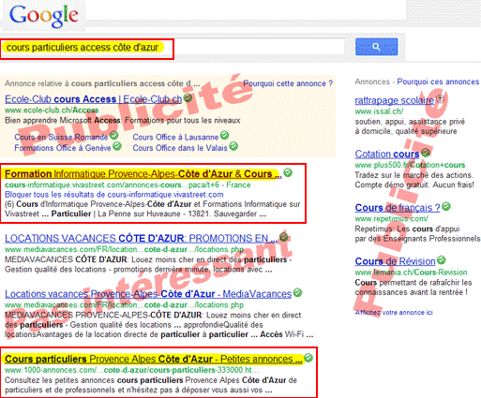The height and width of the screenshot is (398, 481).
Task: Click question mark icon beside rattrapage scolaire
Action: 440,99
